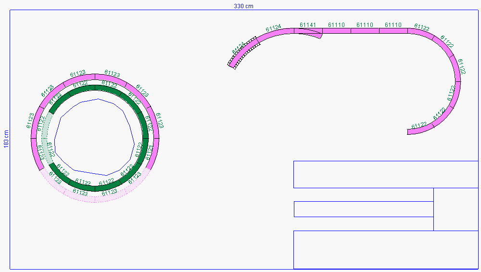481x272 pixels.
Task: Select the small blue rectangle at right edge
Action: pyautogui.click(x=456, y=209)
